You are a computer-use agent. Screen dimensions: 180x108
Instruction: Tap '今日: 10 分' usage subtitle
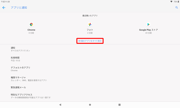point(15,61)
